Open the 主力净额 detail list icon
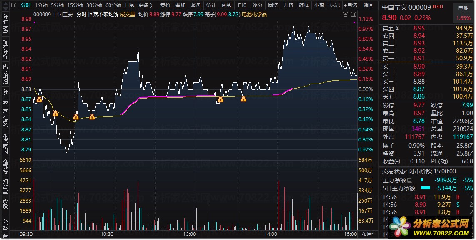This screenshot has width=476, height=240. [x=410, y=180]
